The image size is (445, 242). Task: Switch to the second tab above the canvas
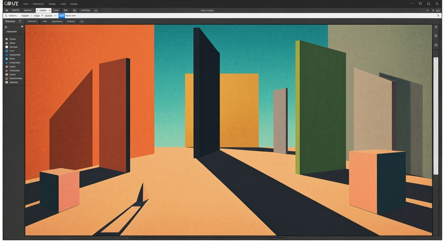click(x=45, y=21)
